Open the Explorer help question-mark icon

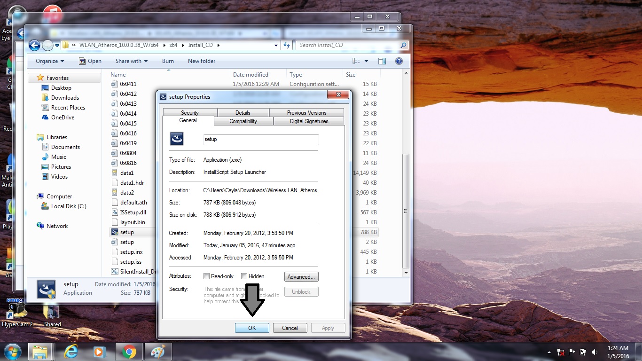point(399,61)
